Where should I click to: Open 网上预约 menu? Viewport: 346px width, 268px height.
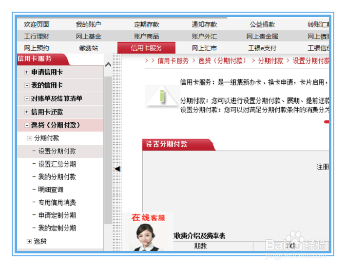click(37, 48)
